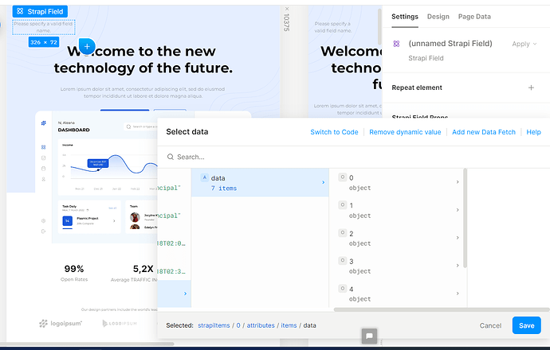Click the blue plus insert button on canvas
The image size is (550, 350).
pyautogui.click(x=87, y=46)
